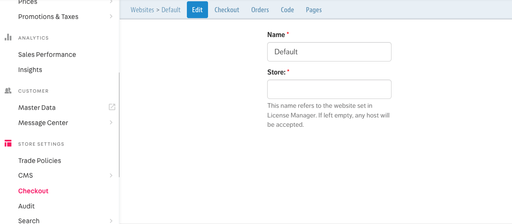Expand the Message Center chevron

point(111,123)
